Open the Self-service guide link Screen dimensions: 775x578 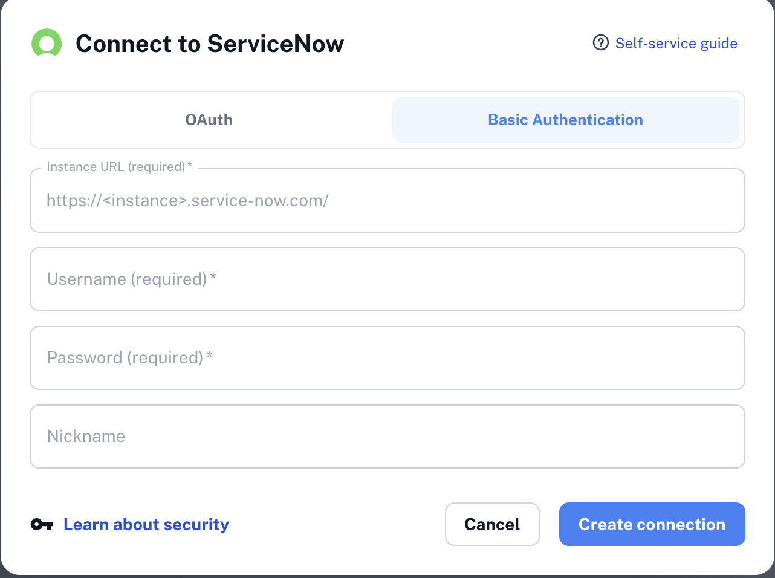click(x=676, y=44)
